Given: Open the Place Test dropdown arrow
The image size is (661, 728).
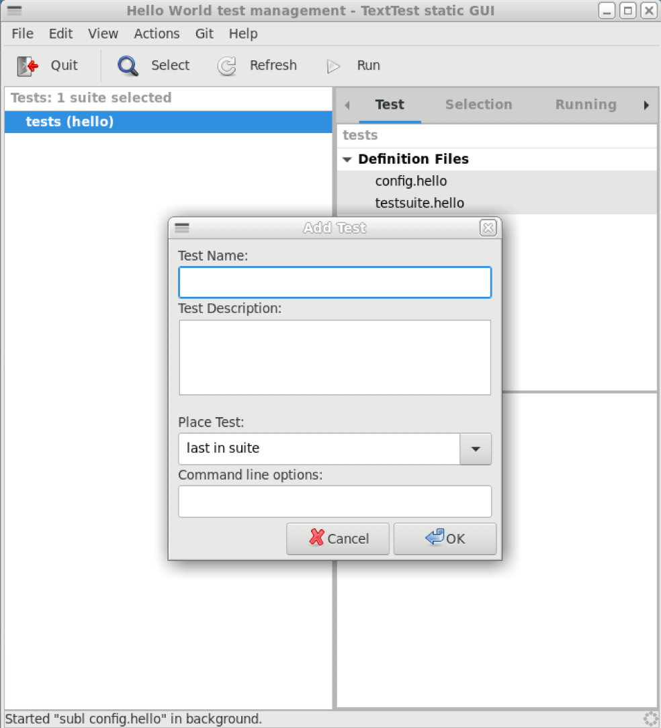Looking at the screenshot, I should [475, 449].
